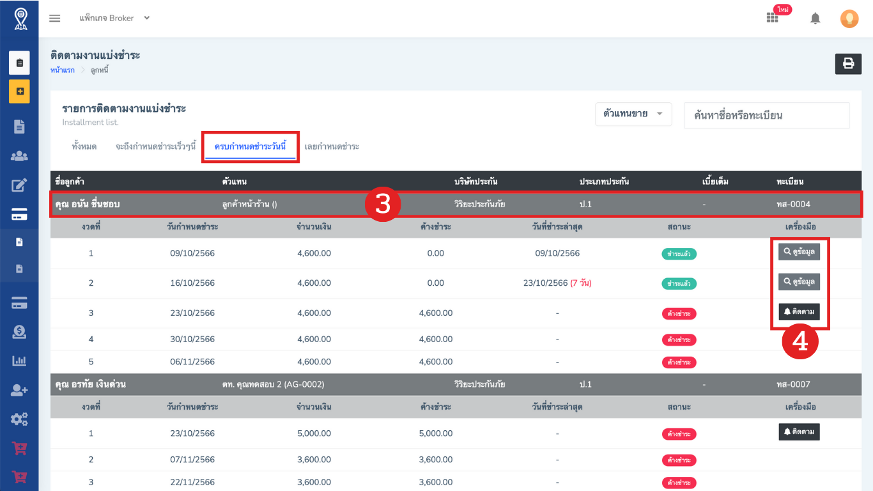873x491 pixels.
Task: Open the settings gears icon in sidebar
Action: click(x=19, y=419)
